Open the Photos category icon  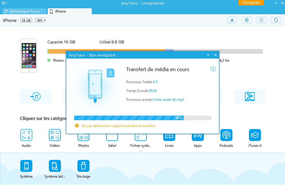pos(83,137)
